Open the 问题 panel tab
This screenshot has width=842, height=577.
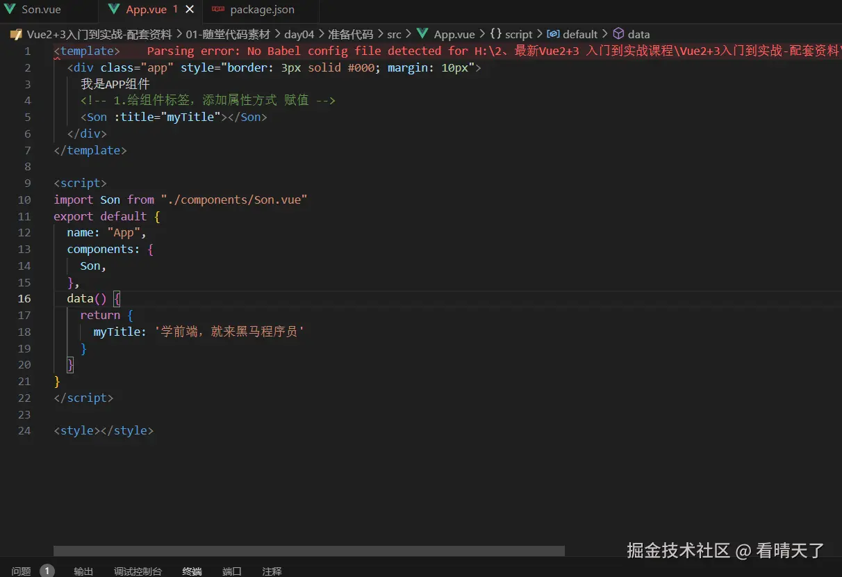(x=21, y=571)
